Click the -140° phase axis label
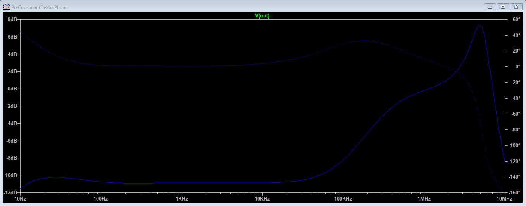The width and height of the screenshot is (526, 206). (514, 177)
